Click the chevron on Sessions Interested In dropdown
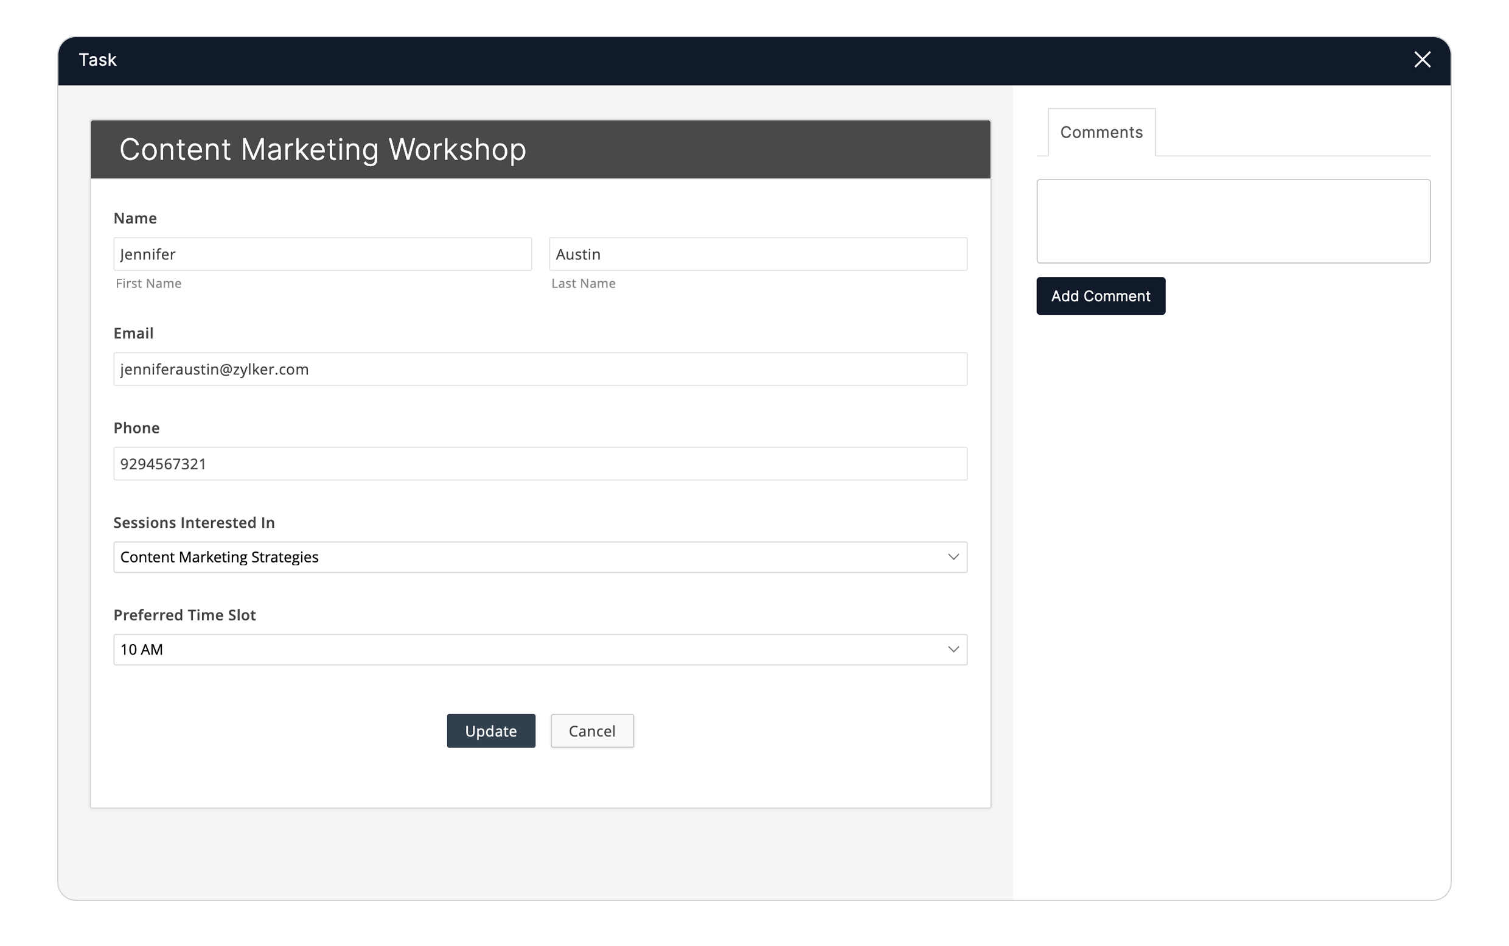 point(952,557)
